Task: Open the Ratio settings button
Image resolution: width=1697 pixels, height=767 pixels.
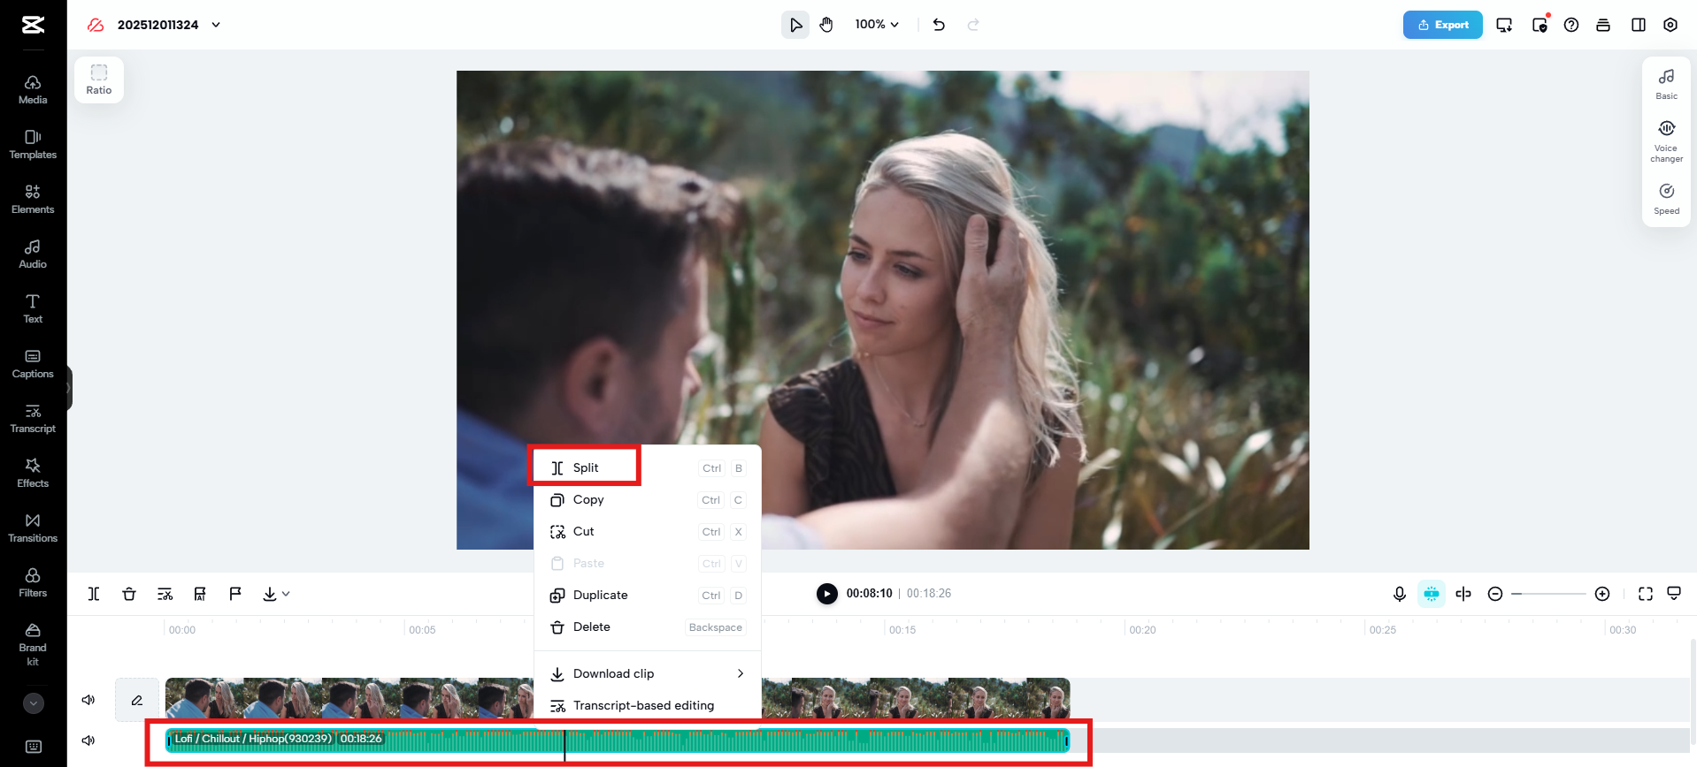Action: pyautogui.click(x=99, y=80)
